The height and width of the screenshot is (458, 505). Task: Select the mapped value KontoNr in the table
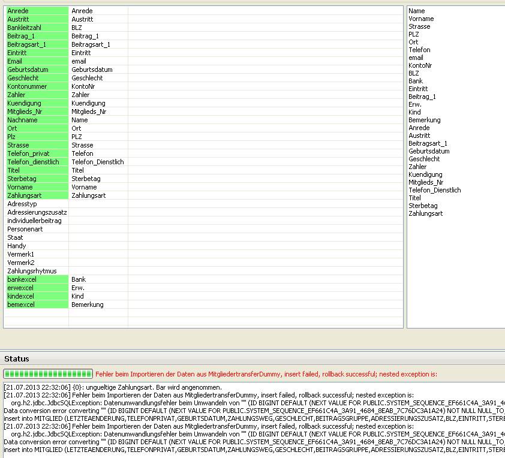(x=83, y=86)
